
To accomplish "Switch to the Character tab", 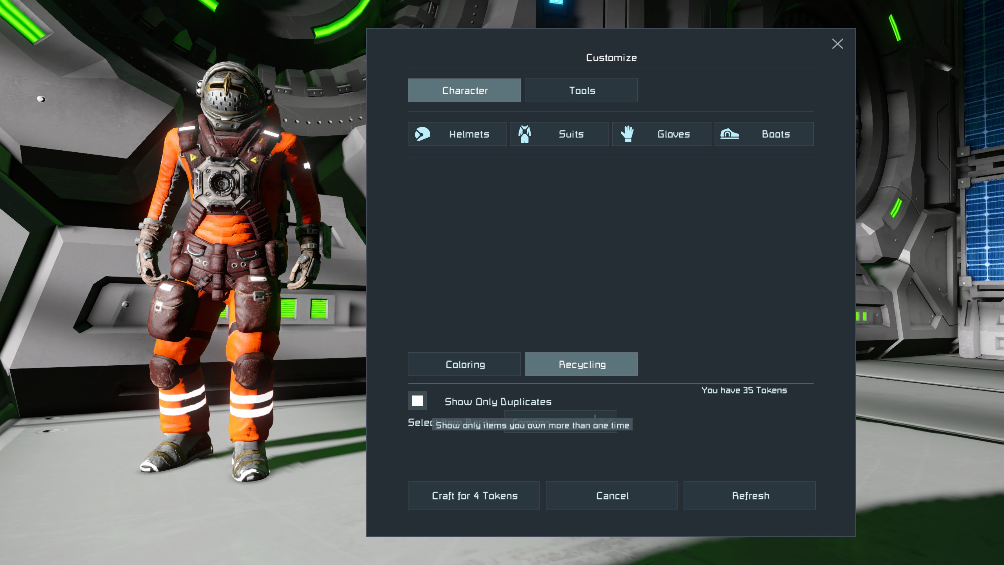I will [464, 91].
